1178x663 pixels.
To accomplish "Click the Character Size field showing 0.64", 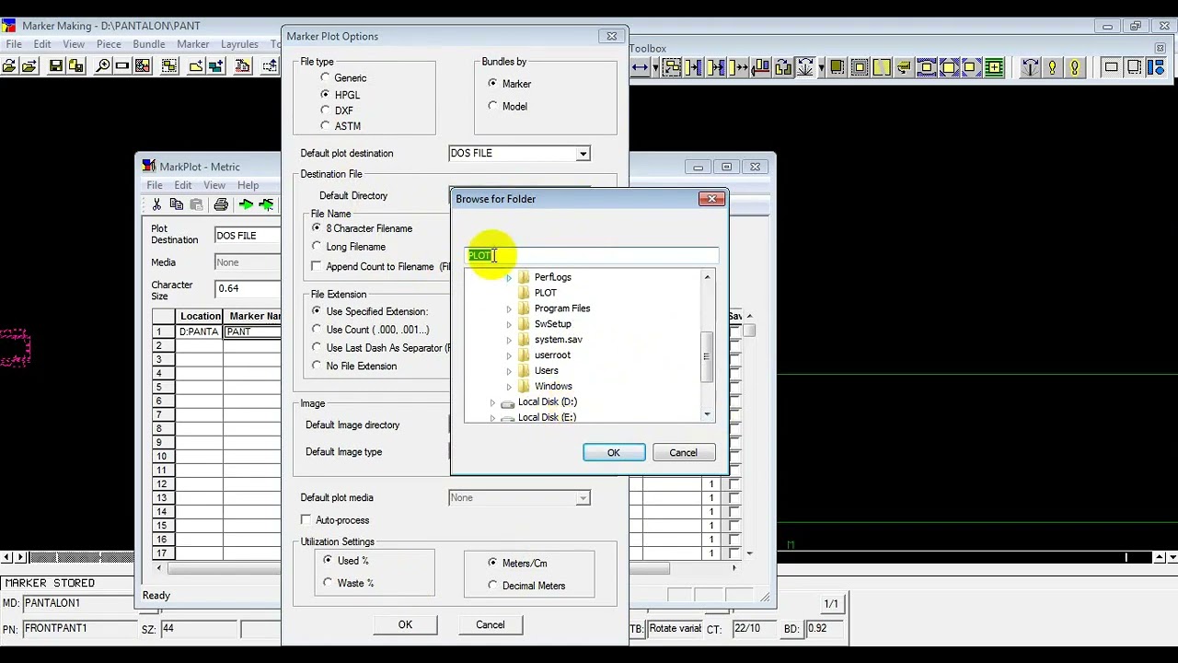I will (x=247, y=289).
